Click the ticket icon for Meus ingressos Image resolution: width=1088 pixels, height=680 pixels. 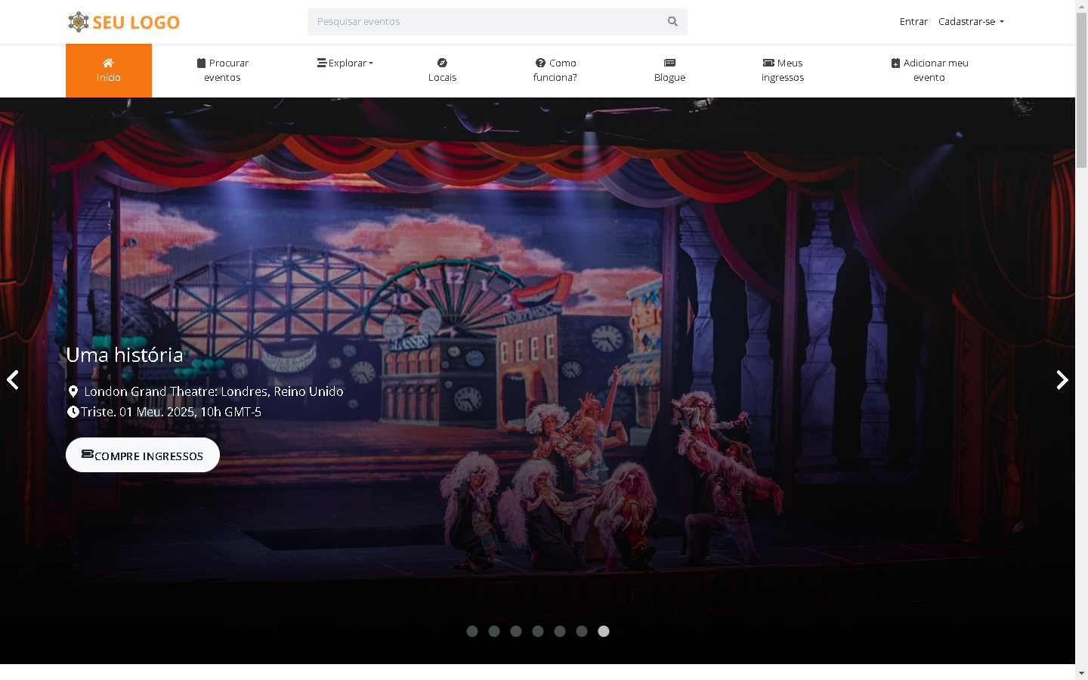coord(768,63)
